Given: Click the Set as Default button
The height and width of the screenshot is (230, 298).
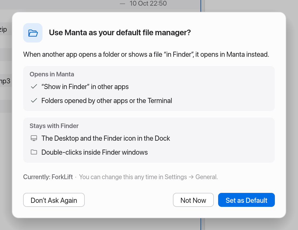Looking at the screenshot, I should point(246,200).
